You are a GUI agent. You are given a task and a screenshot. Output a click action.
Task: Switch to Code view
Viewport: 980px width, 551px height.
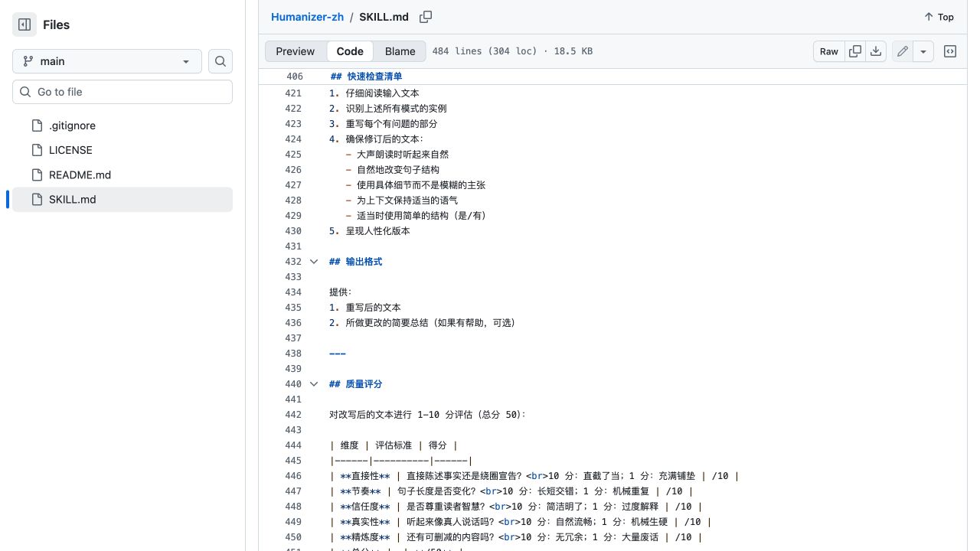tap(350, 51)
